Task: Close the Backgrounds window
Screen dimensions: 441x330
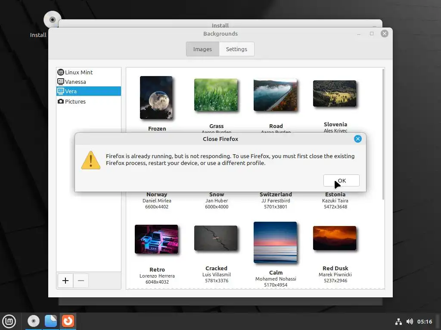Action: pos(385,34)
